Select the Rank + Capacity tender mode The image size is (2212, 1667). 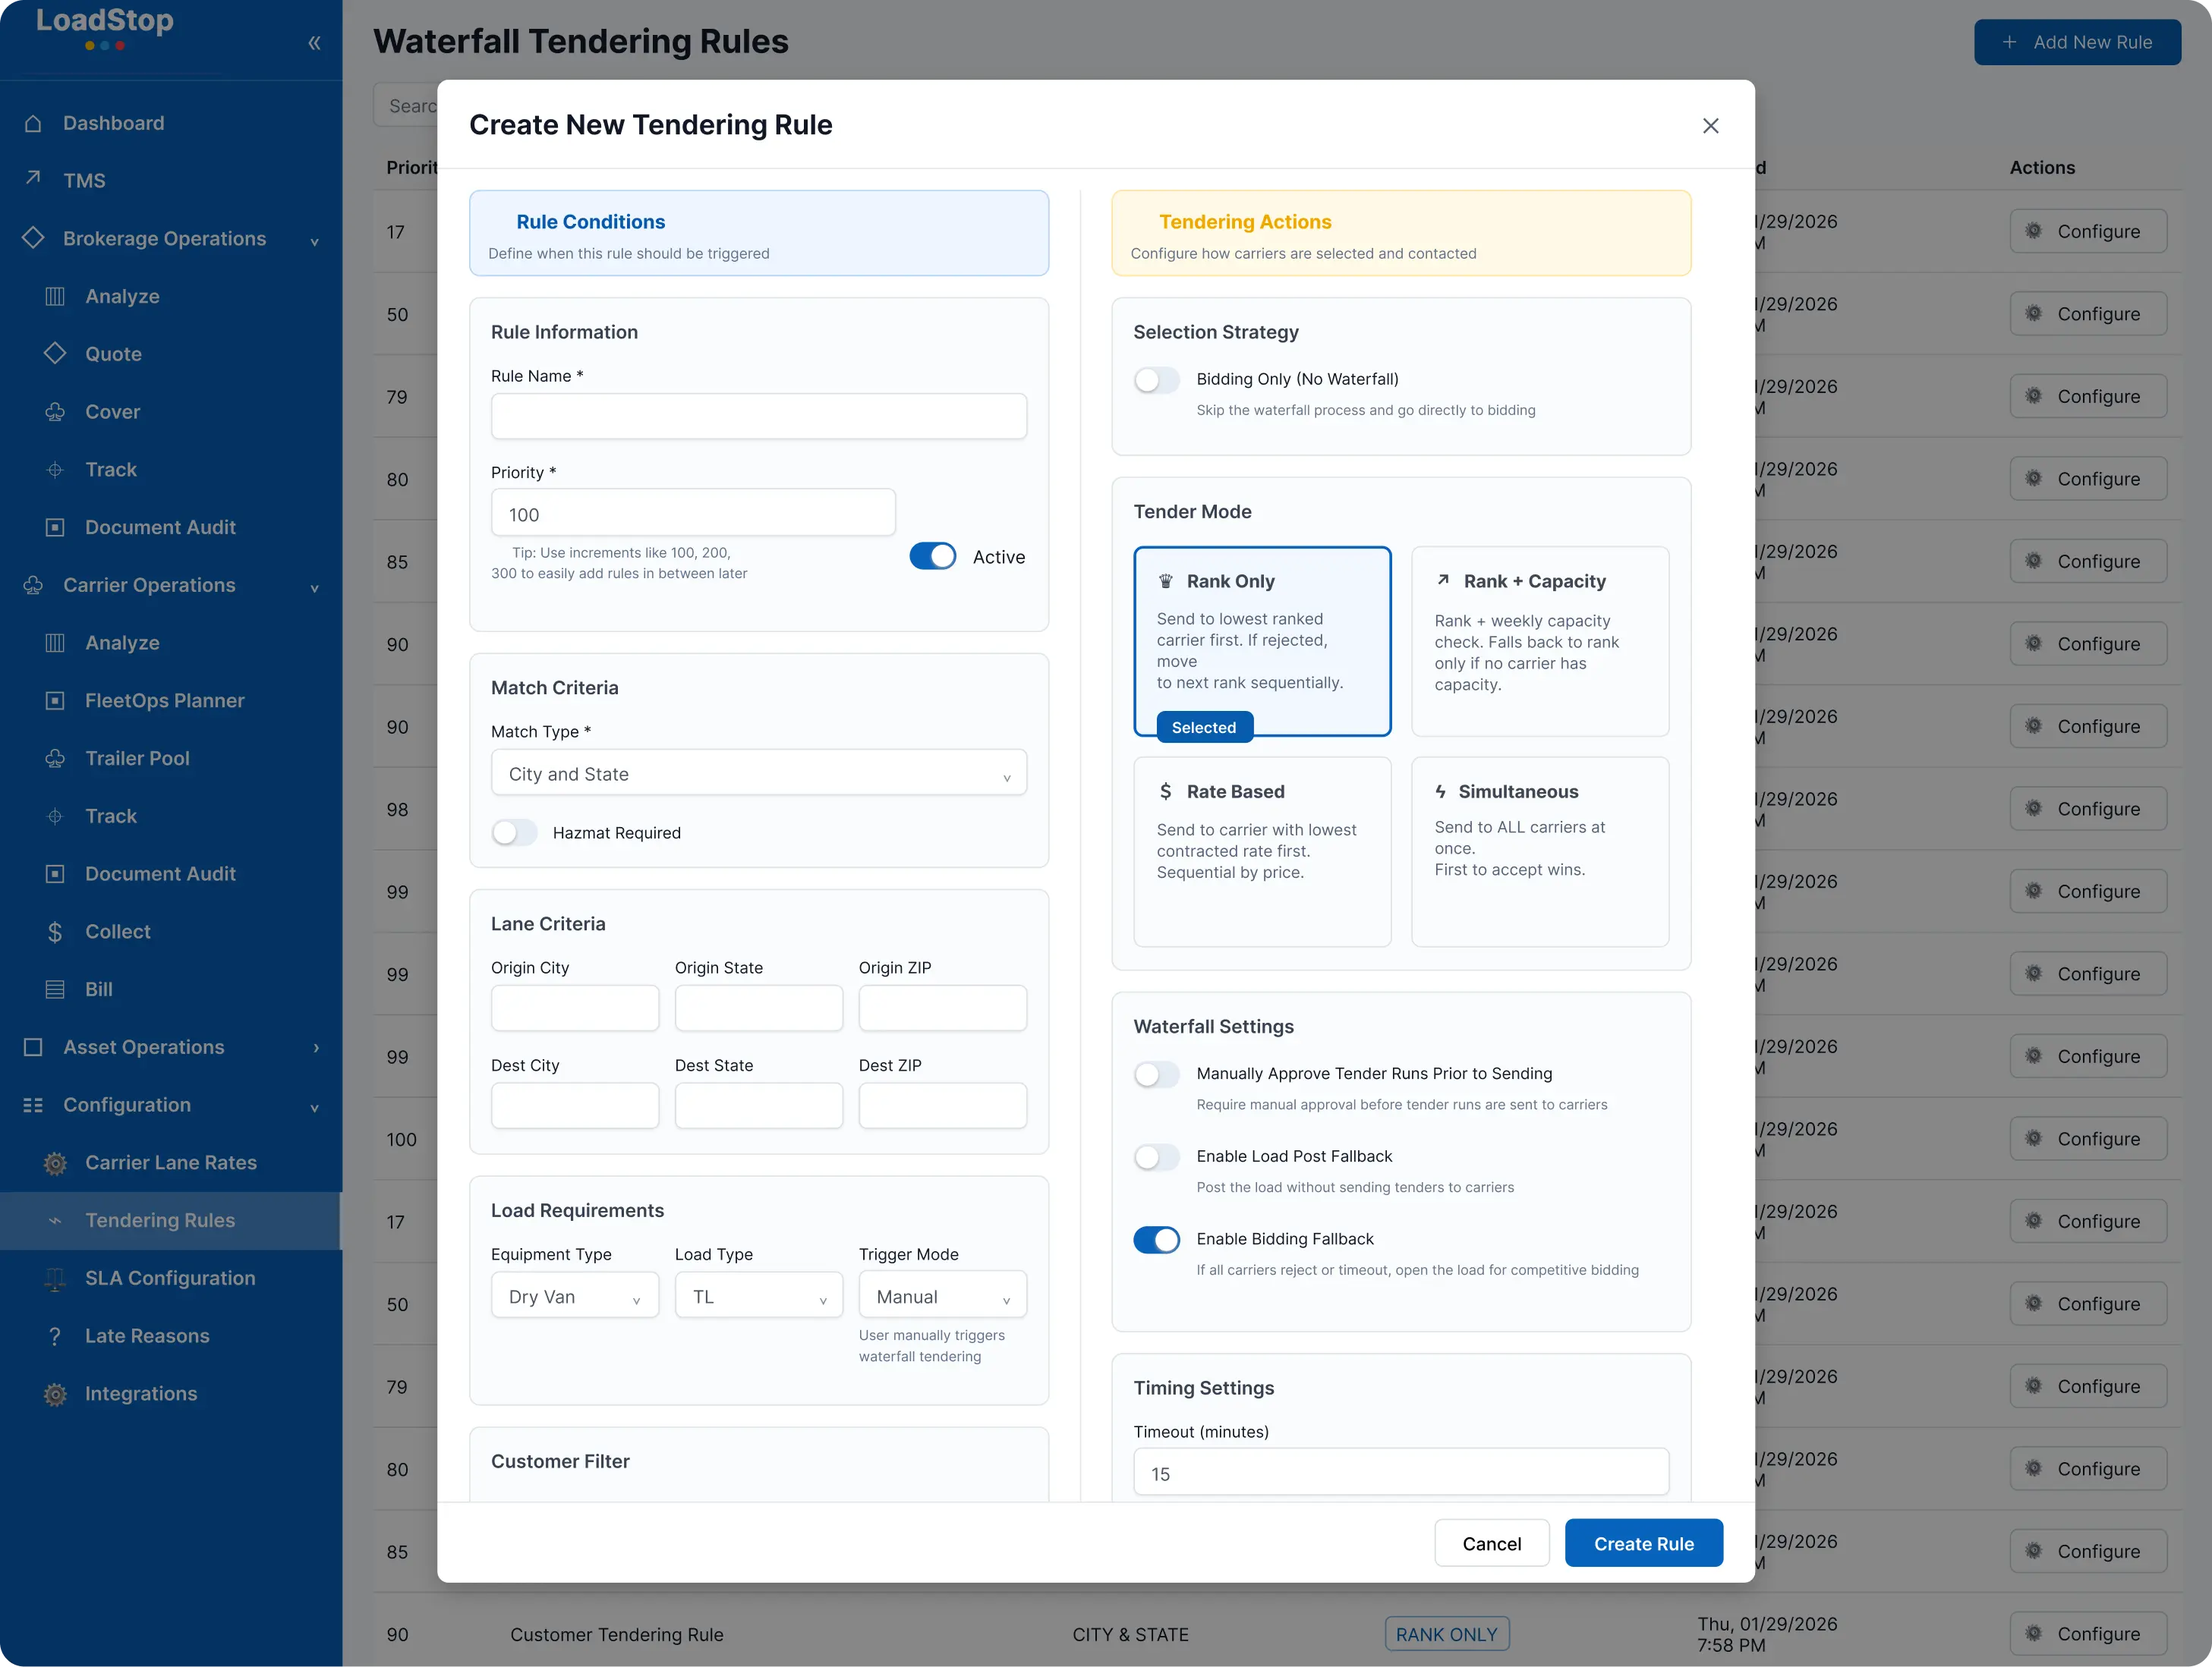pyautogui.click(x=1540, y=642)
